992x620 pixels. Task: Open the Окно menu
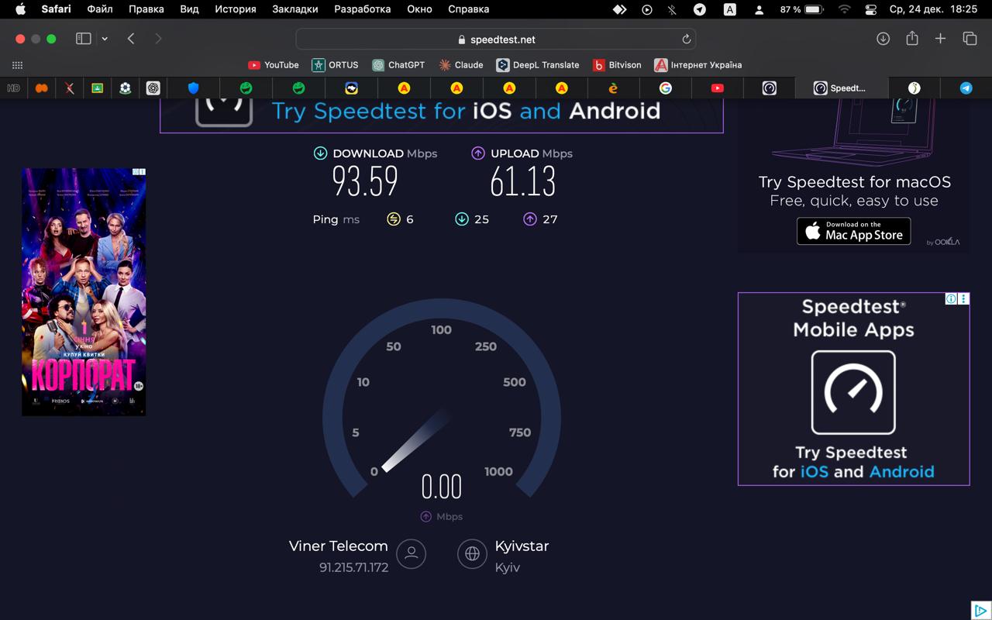419,9
